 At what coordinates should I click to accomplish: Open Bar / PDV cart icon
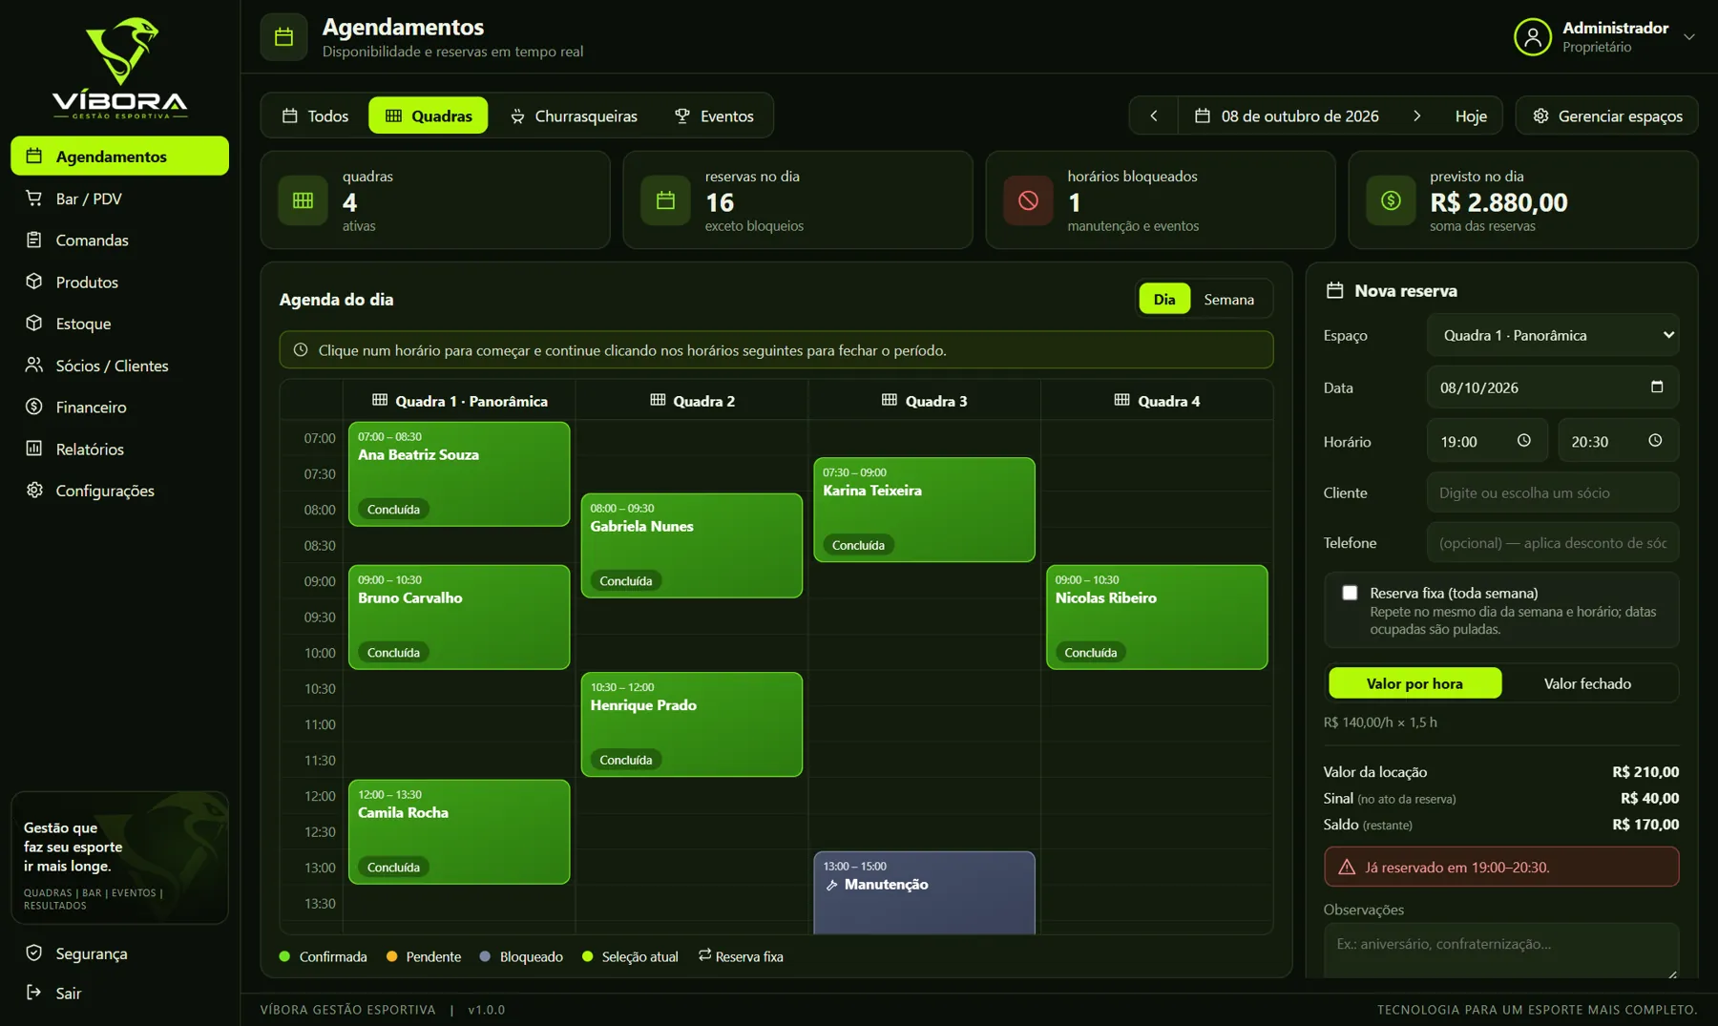[x=34, y=199]
